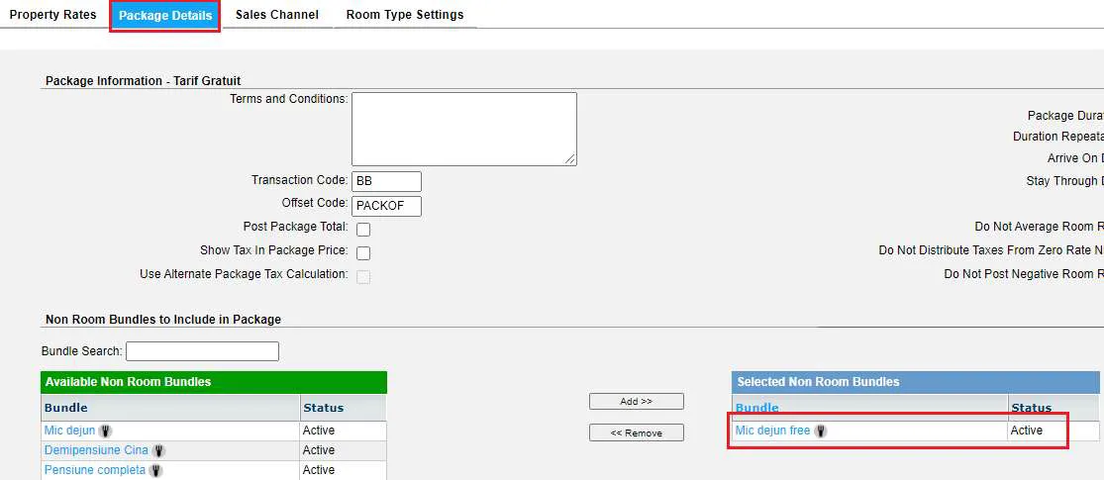This screenshot has height=480, width=1104.
Task: Click the fork icon beside Mic dejun
Action: [106, 431]
